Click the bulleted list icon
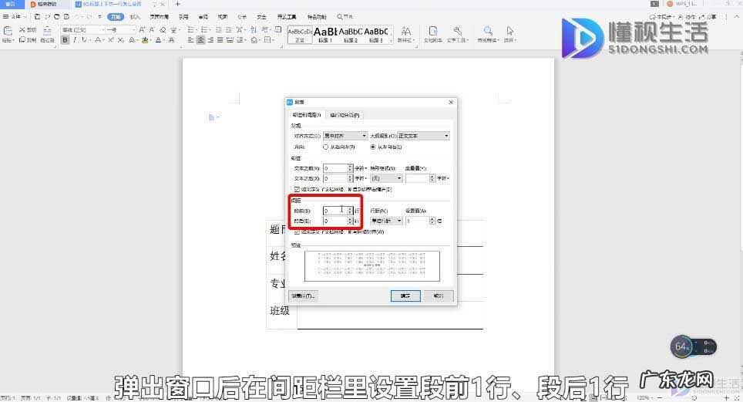743x402 pixels. pyautogui.click(x=191, y=29)
